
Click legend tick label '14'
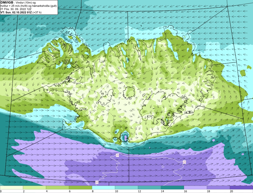162,191
